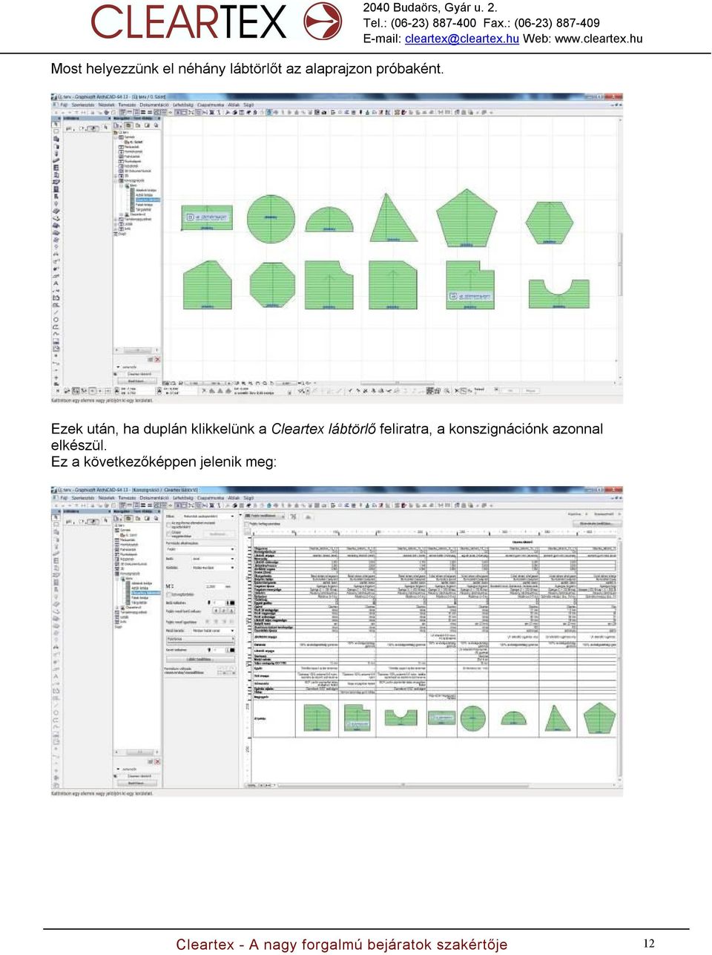This screenshot has width=712, height=955.
Task: Open Publisher Sets in upper Navigator
Action: pos(155,125)
